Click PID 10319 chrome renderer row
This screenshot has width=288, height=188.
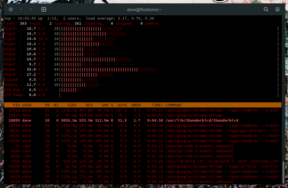(142, 110)
